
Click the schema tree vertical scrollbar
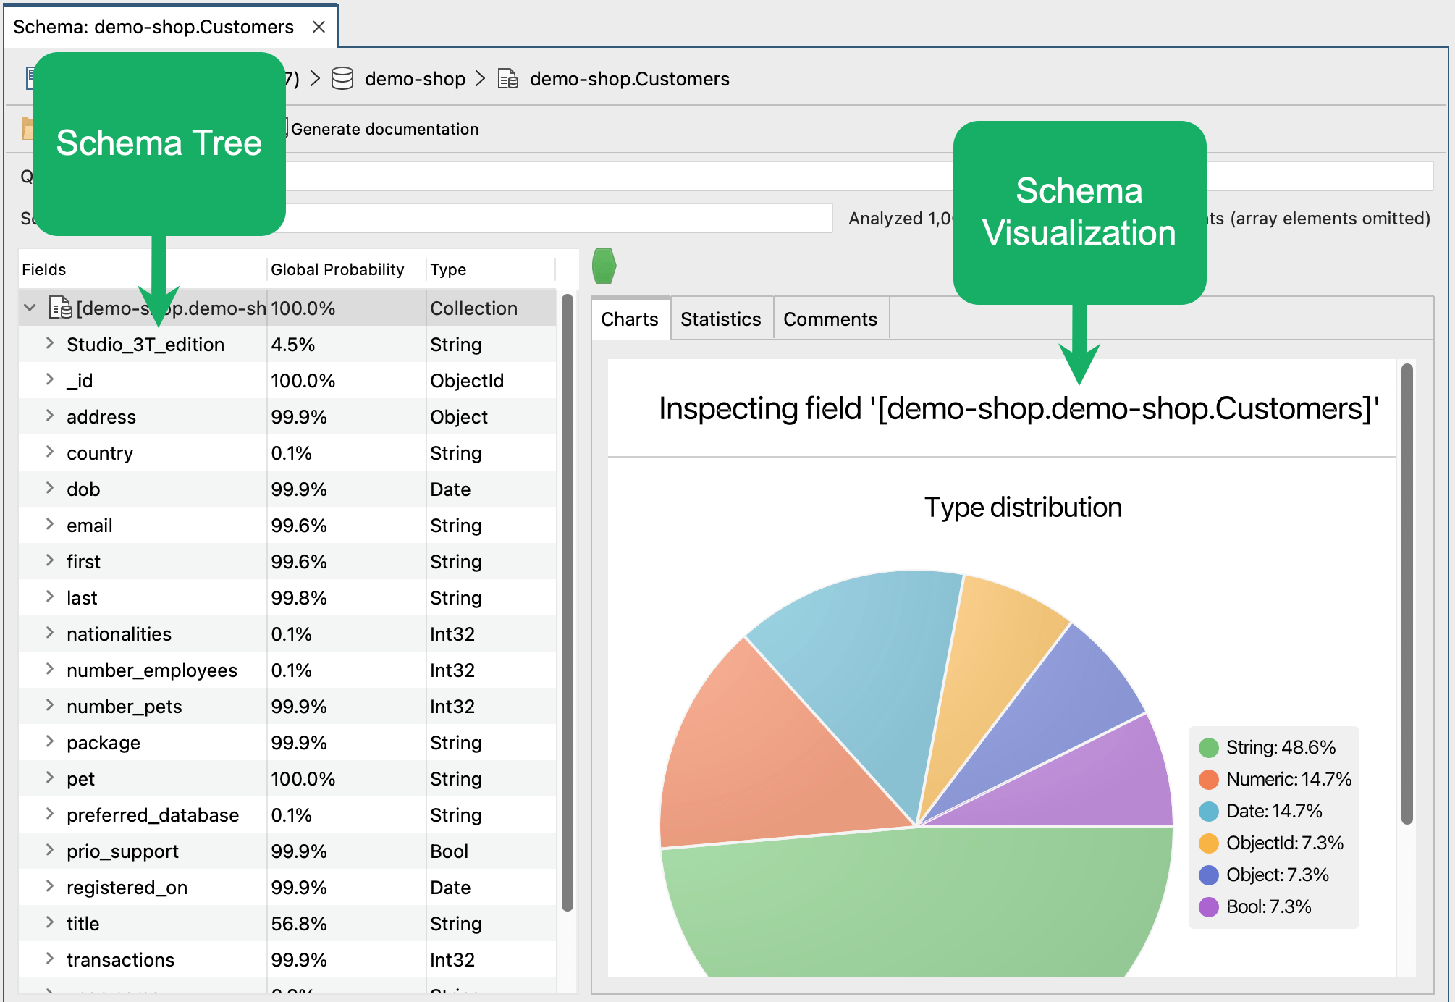568,601
